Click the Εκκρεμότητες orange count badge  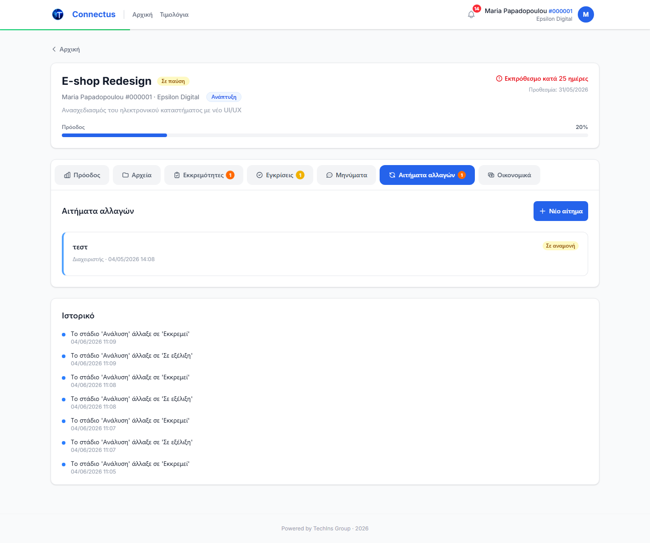tap(230, 175)
